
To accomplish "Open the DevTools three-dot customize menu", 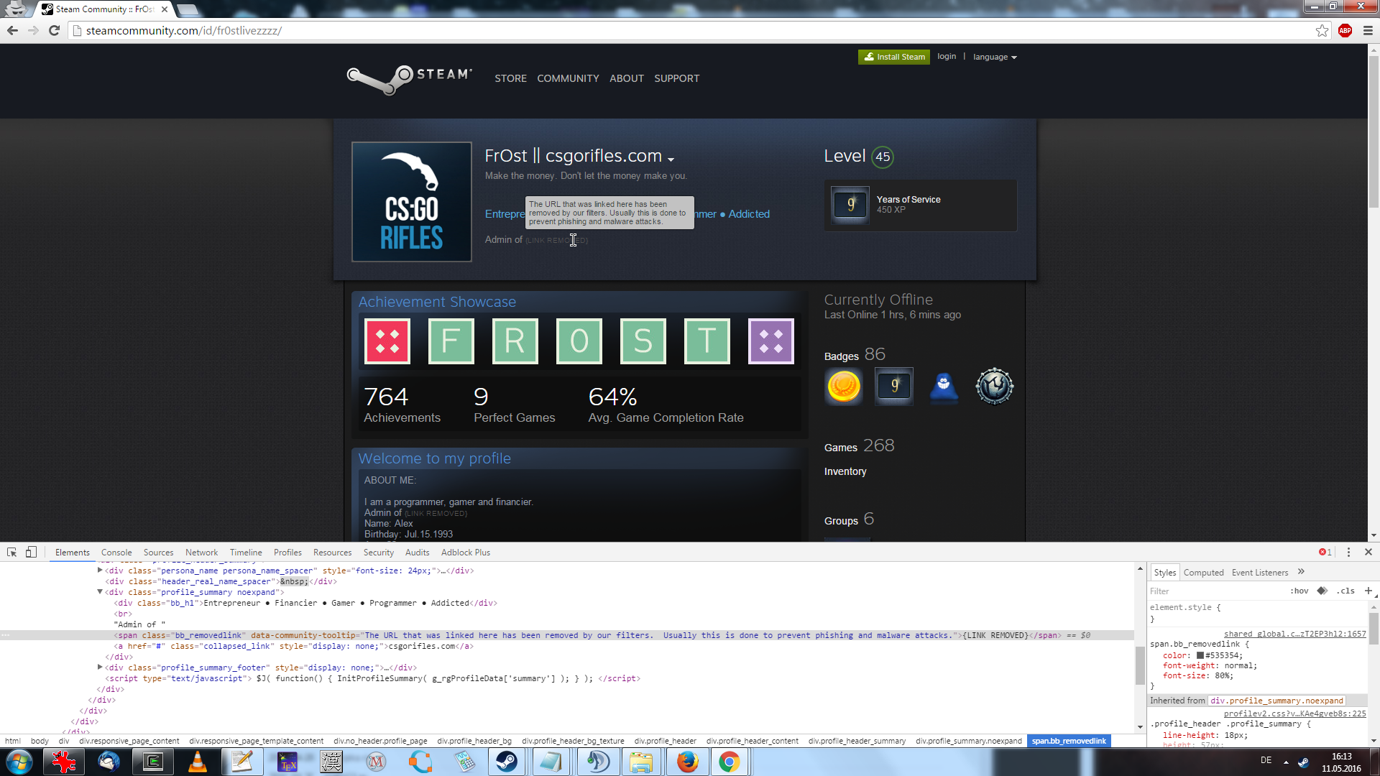I will click(1348, 552).
